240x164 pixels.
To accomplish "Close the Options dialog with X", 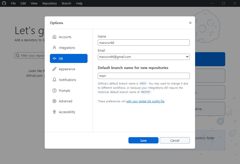I will click(190, 23).
